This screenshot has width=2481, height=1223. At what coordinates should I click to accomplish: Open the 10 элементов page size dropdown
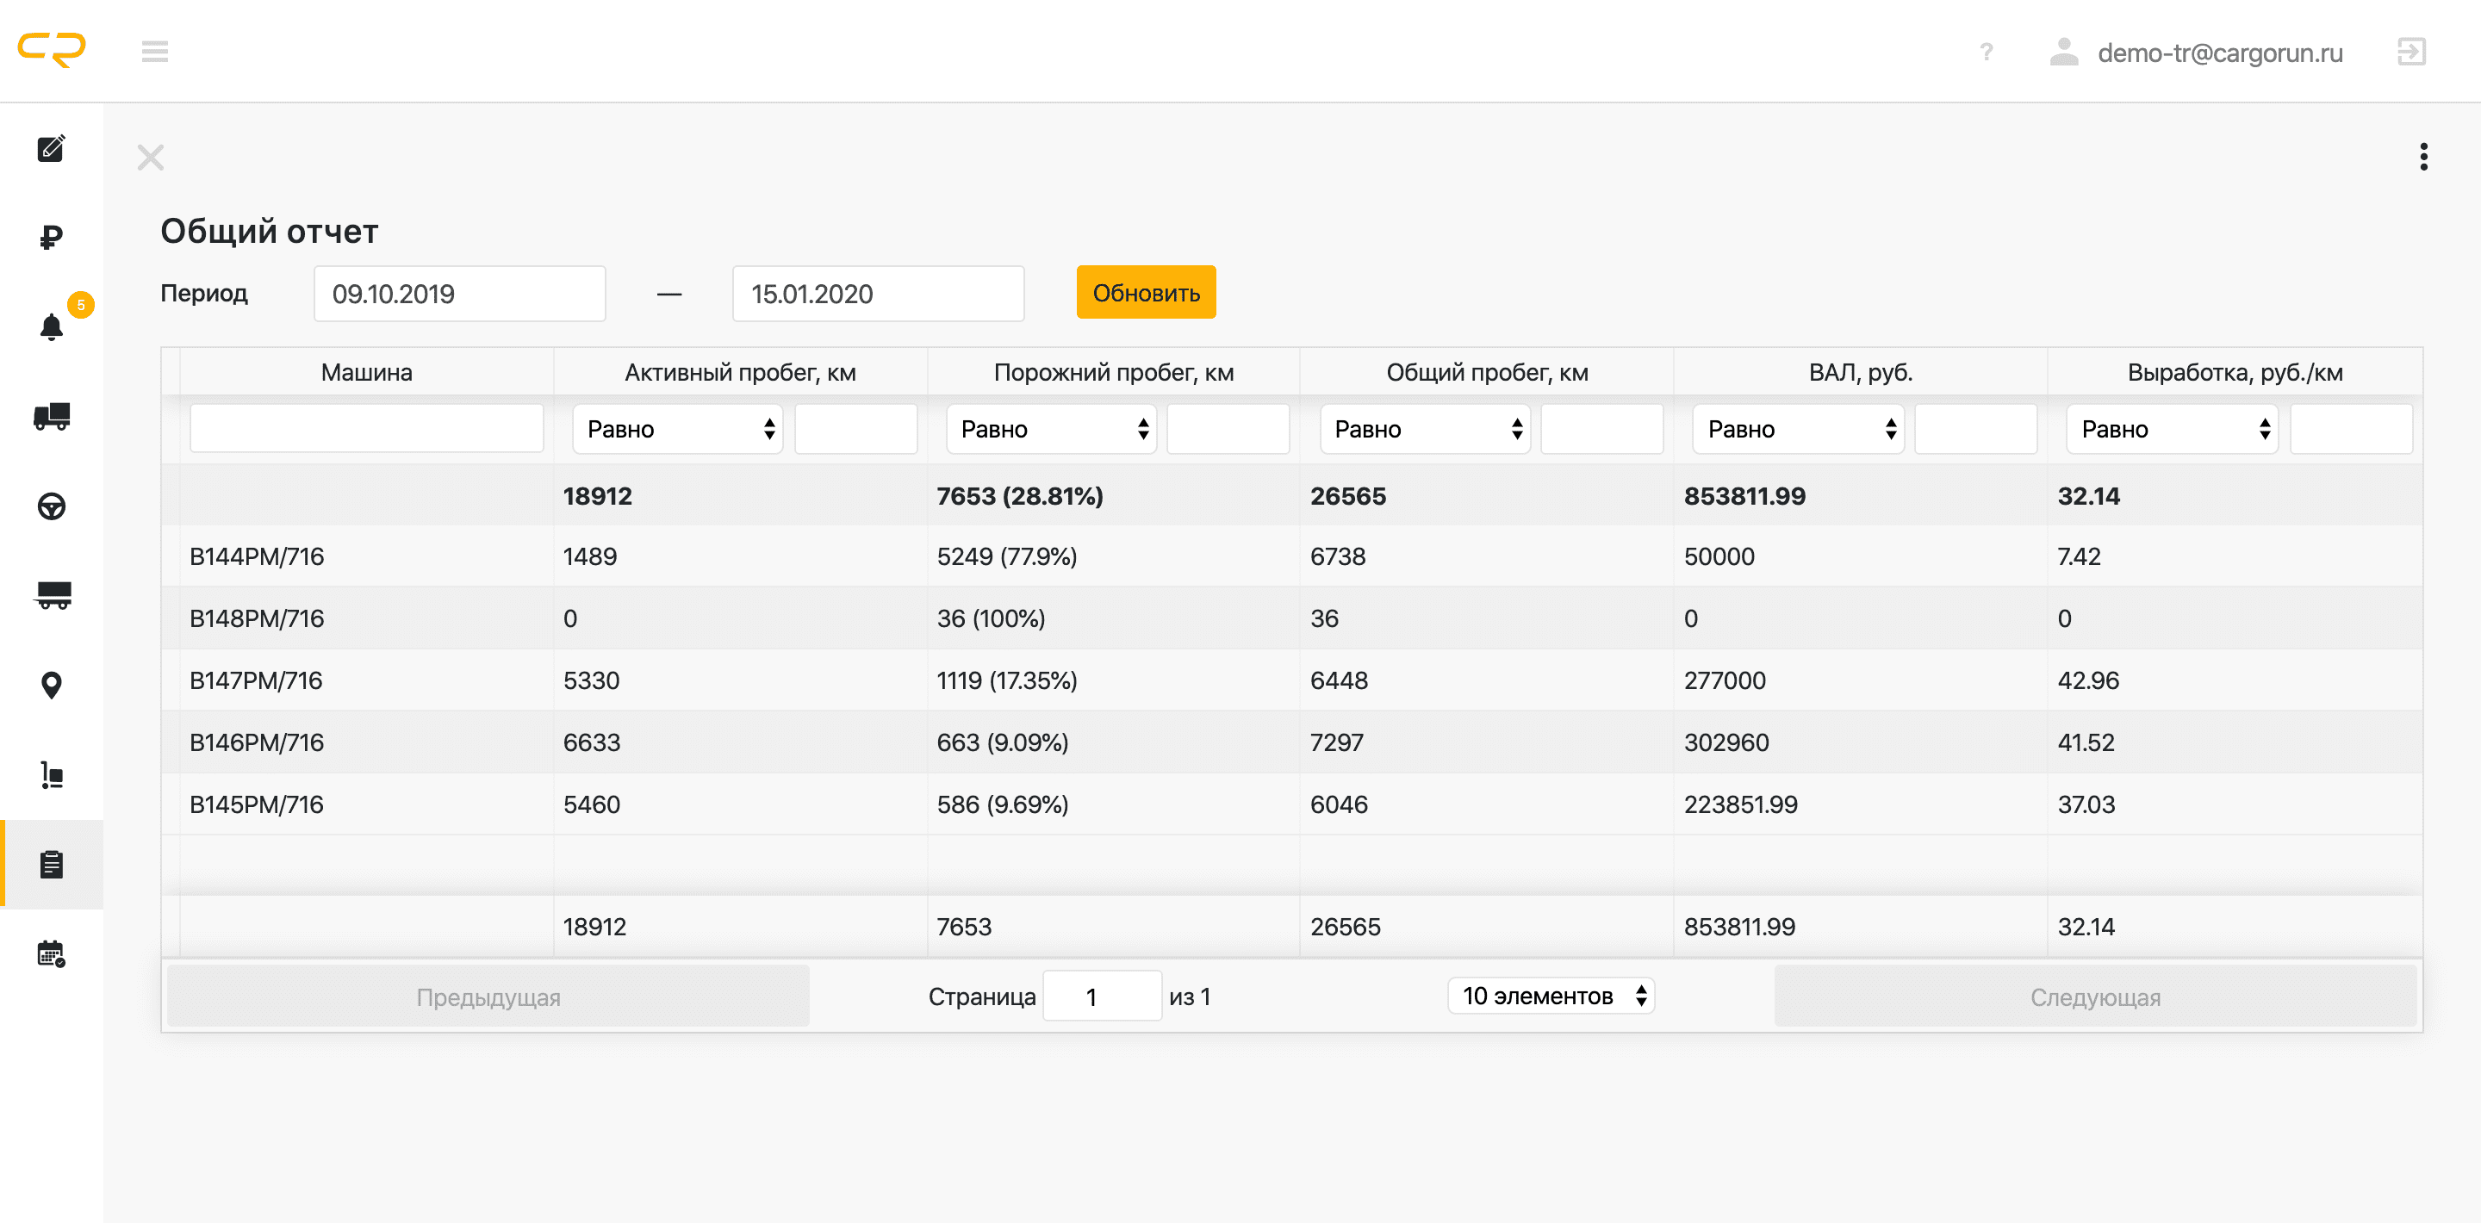[1551, 996]
